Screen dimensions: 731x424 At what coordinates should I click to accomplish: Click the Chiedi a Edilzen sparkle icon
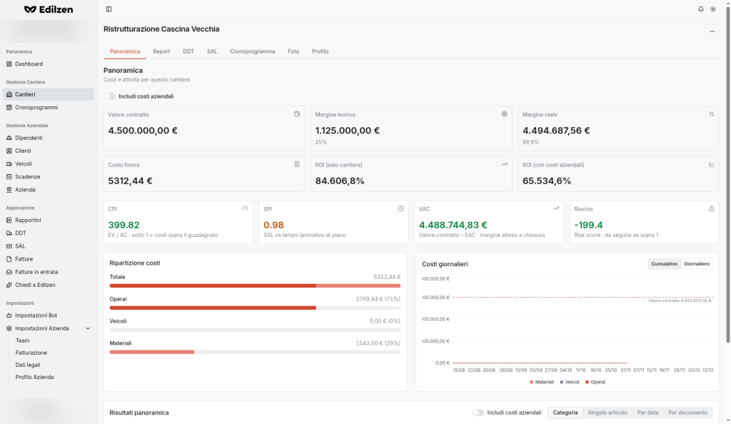click(9, 285)
